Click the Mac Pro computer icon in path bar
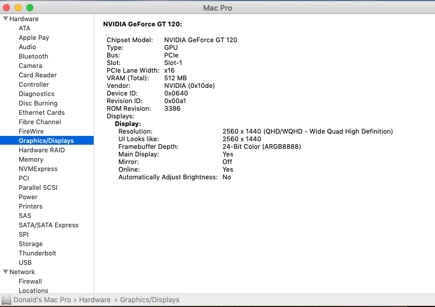 point(6,300)
